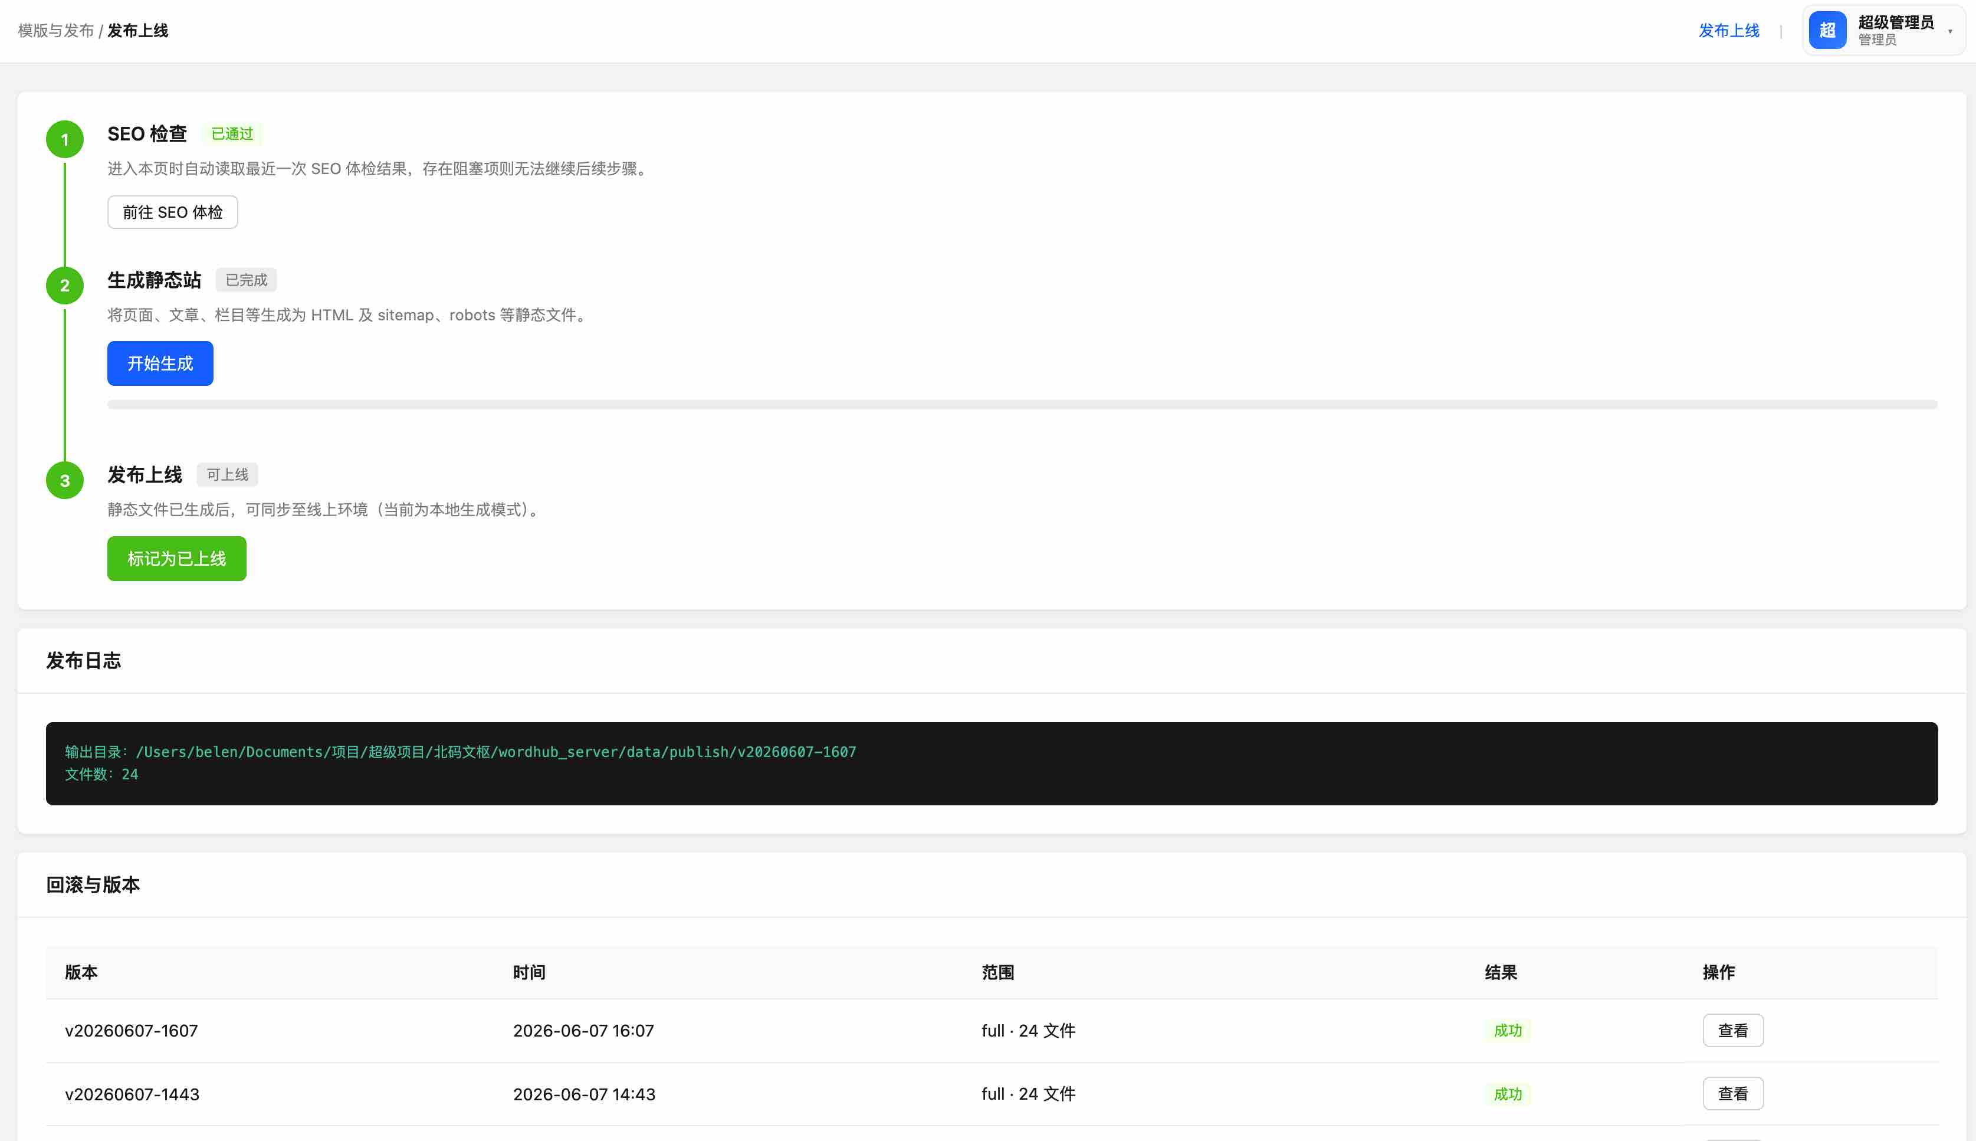Open the 发布上线 link in header

[1728, 31]
